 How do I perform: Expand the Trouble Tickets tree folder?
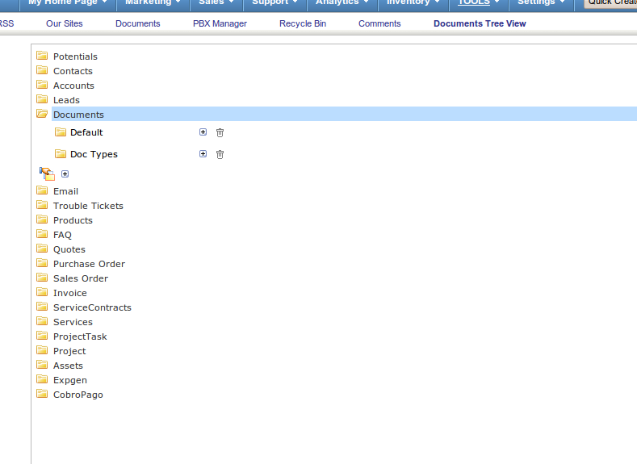coord(42,206)
